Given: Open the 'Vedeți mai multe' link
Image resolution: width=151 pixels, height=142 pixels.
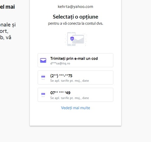Looking at the screenshot, I should (x=75, y=108).
